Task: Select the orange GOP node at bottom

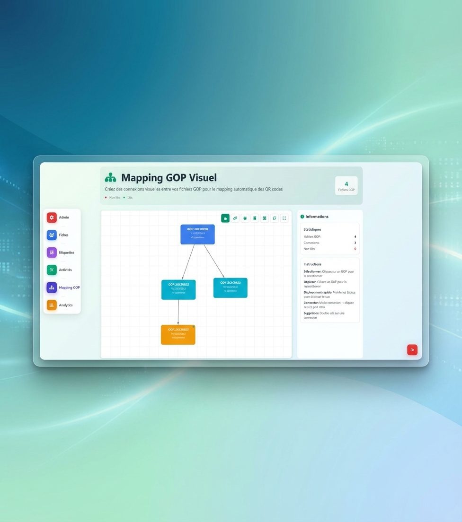Action: coord(178,335)
